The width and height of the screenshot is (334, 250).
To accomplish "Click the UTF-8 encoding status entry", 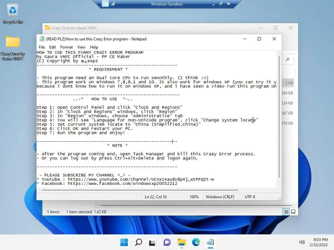I will 250,197.
